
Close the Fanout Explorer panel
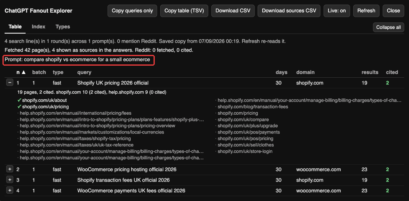(393, 10)
